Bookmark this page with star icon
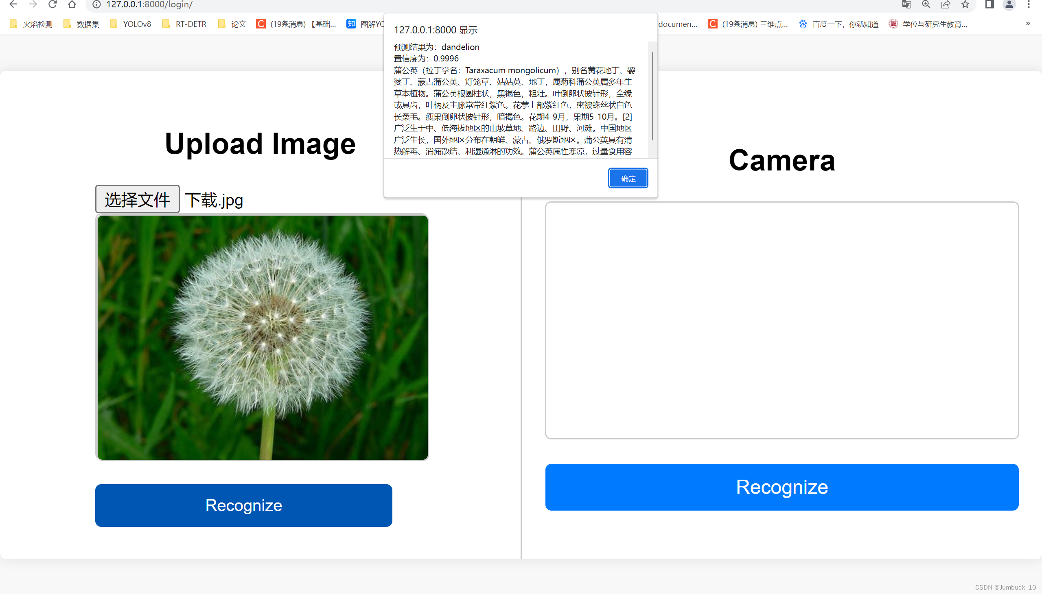This screenshot has width=1042, height=594. (x=965, y=4)
